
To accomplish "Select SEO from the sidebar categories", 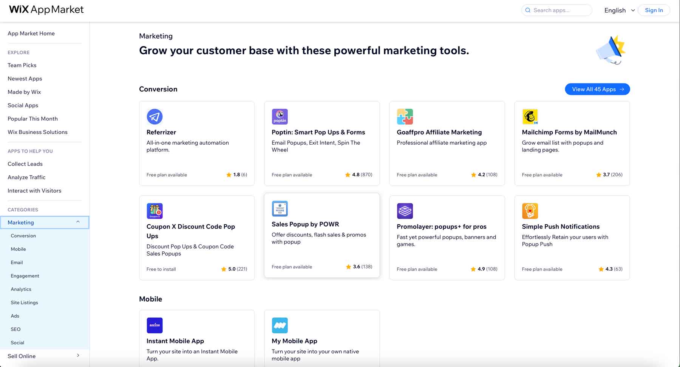I will pyautogui.click(x=15, y=329).
